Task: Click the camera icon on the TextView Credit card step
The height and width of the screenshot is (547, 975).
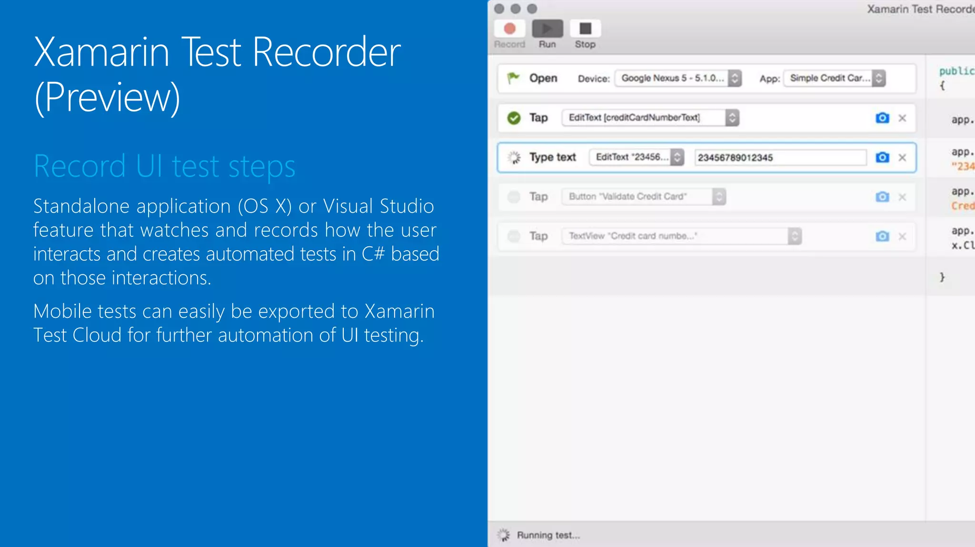Action: pyautogui.click(x=882, y=236)
